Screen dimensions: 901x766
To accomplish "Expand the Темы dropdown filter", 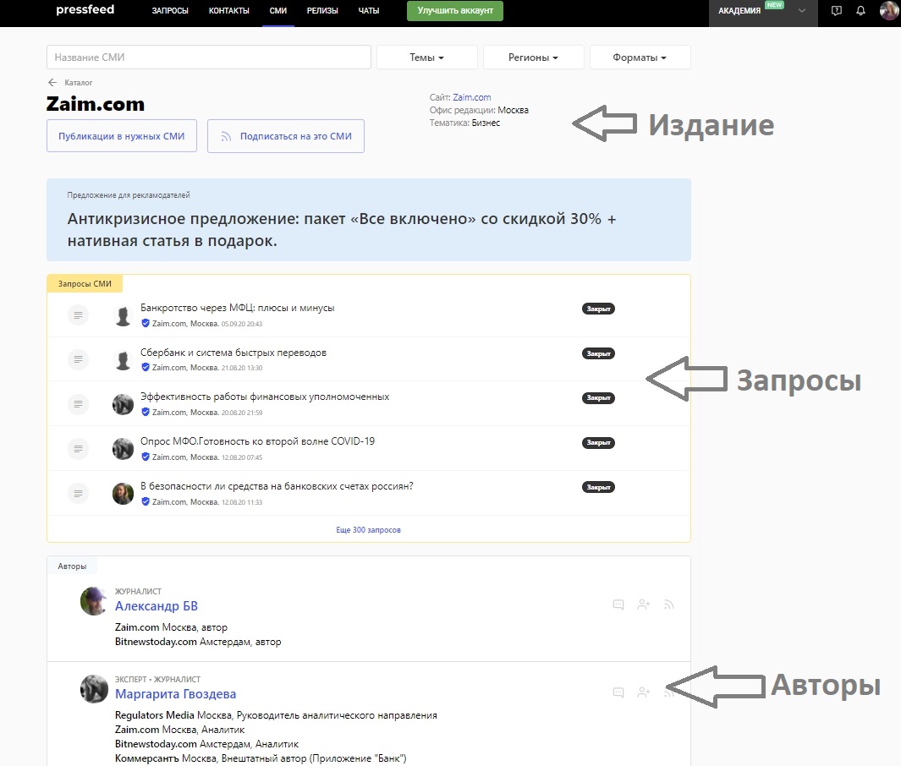I will tap(426, 57).
